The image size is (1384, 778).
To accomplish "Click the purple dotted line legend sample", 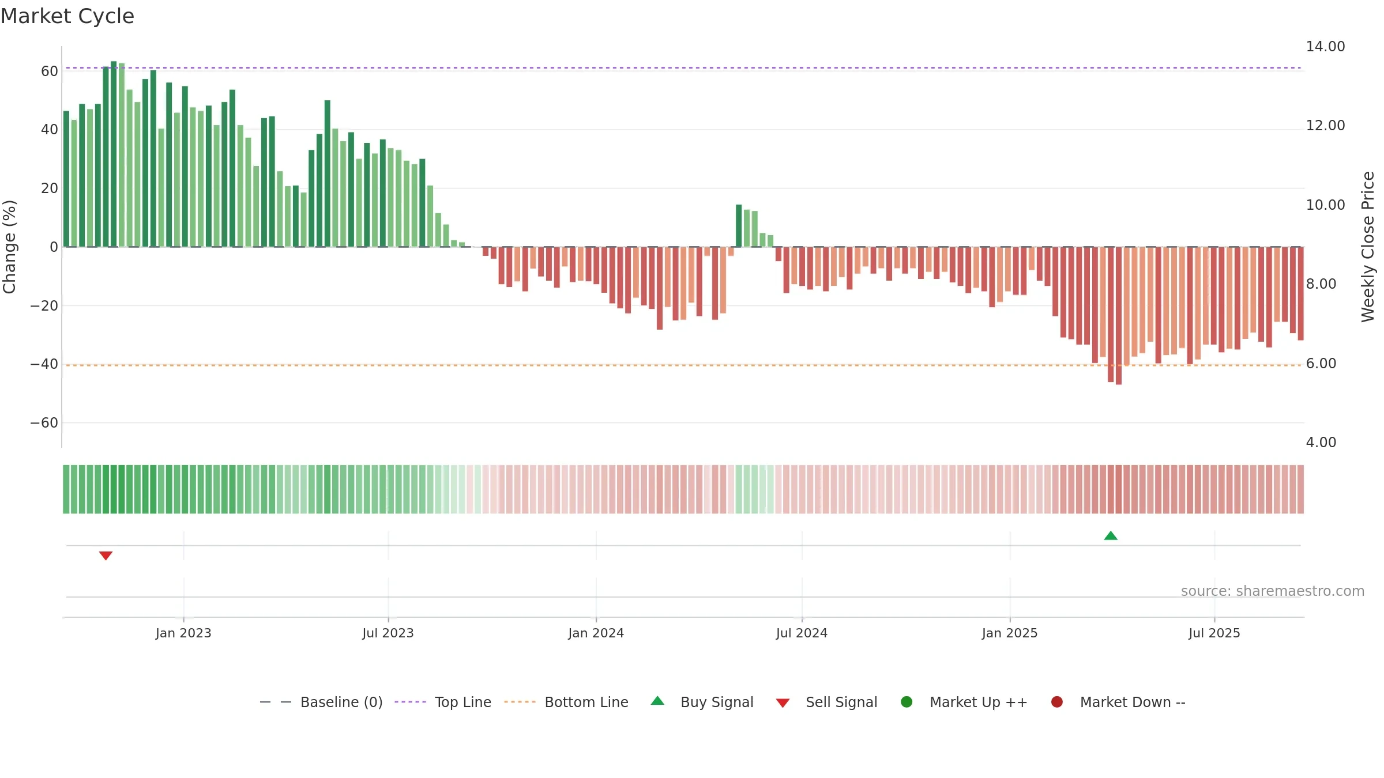I will [x=410, y=702].
